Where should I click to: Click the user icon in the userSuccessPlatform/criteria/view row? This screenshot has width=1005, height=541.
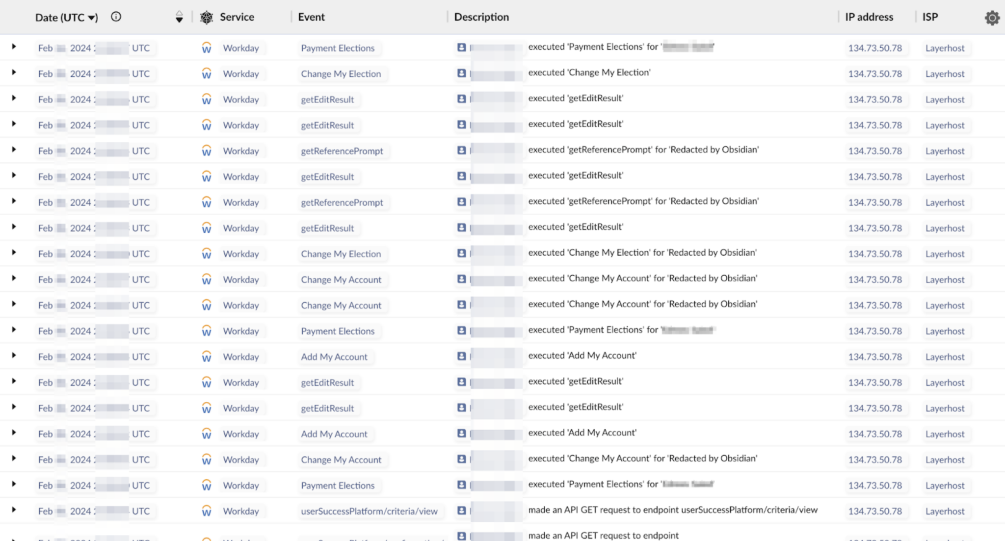click(461, 511)
